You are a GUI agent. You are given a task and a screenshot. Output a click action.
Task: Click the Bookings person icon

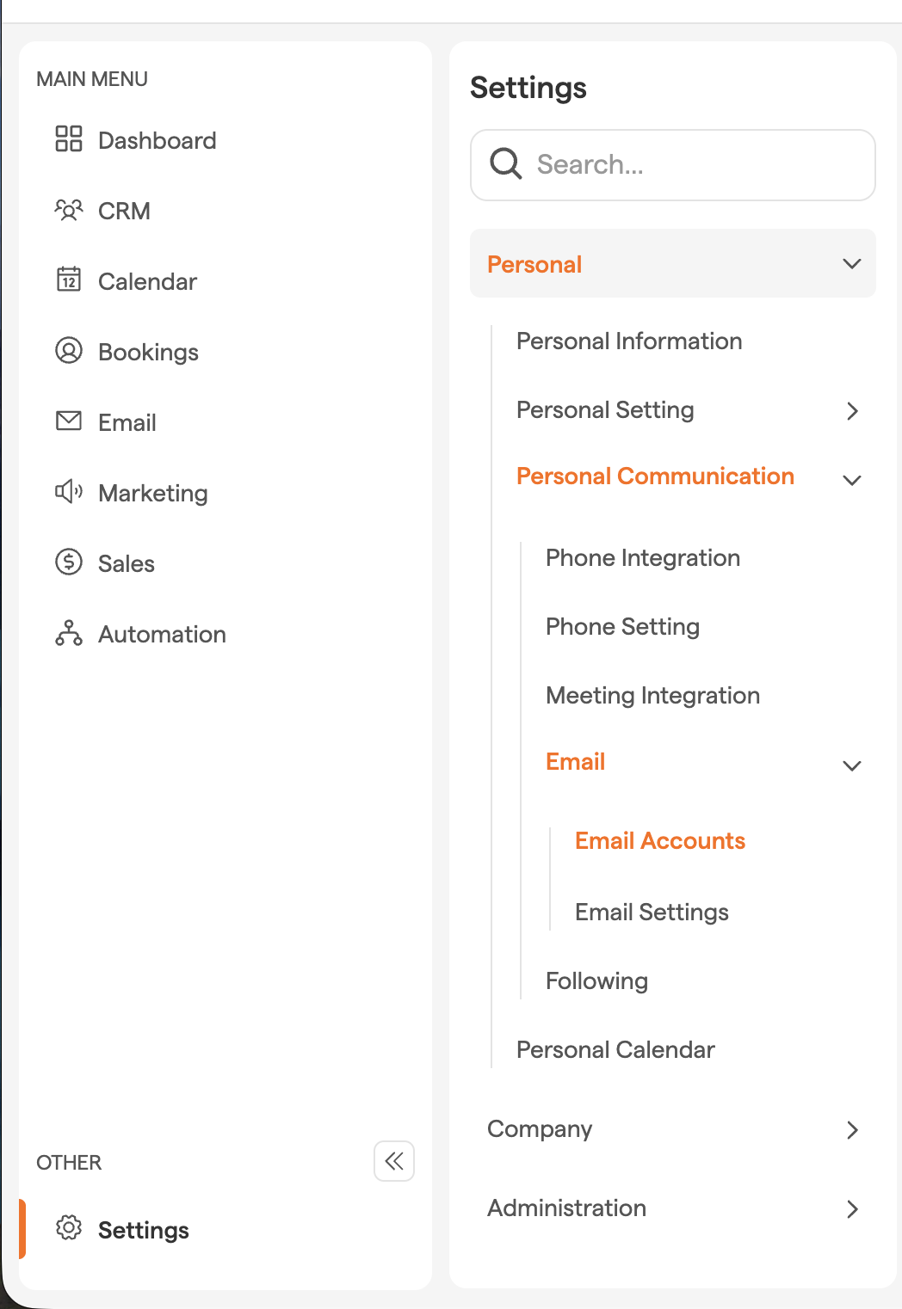point(69,351)
